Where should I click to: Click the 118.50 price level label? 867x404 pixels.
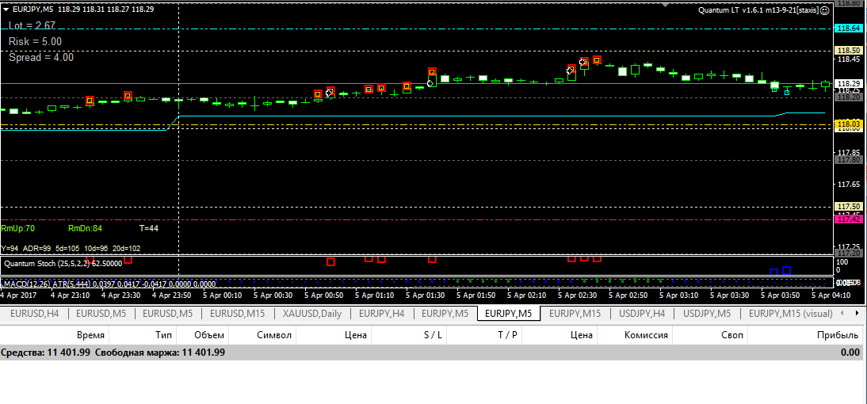(x=849, y=50)
